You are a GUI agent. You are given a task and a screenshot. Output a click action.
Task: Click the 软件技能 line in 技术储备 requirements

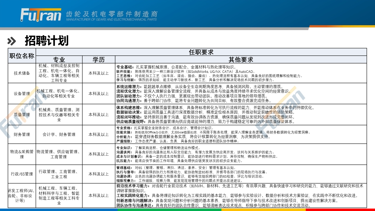185,72
